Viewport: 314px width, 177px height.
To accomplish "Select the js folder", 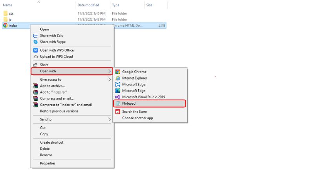I will coord(10,19).
